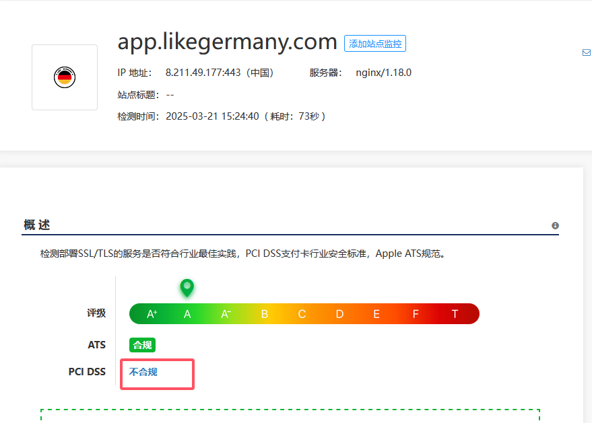Click the detection time 2025-03-21 15:24:40
The image size is (592, 423).
pyautogui.click(x=212, y=116)
